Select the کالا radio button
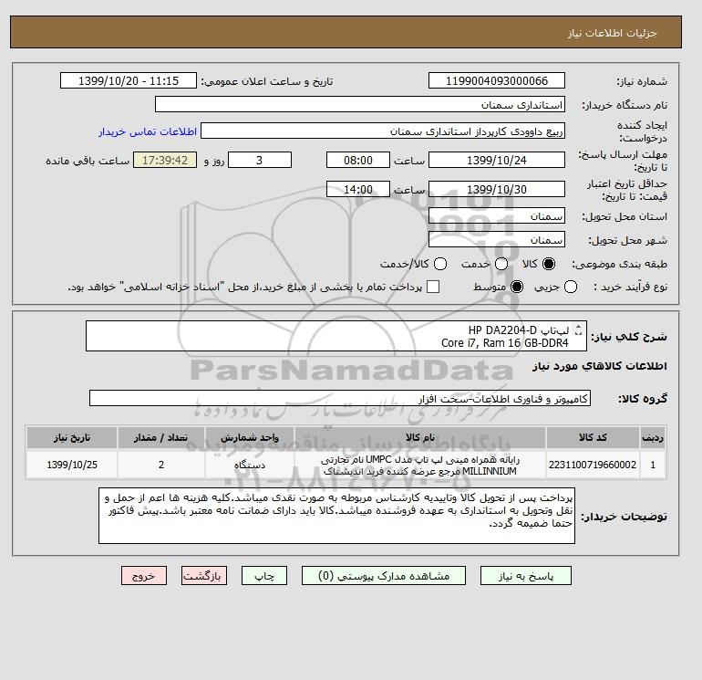 coord(549,264)
